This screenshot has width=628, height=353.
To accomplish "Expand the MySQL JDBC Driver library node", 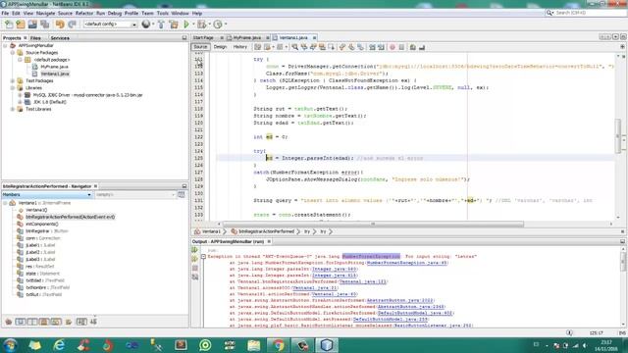I will [x=20, y=95].
